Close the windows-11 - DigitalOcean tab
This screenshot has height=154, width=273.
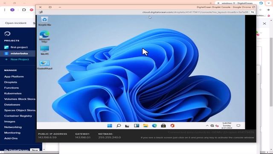pos(218,3)
